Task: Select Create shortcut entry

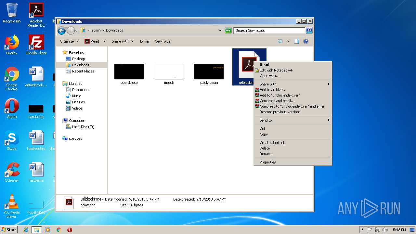Action: coord(293,143)
